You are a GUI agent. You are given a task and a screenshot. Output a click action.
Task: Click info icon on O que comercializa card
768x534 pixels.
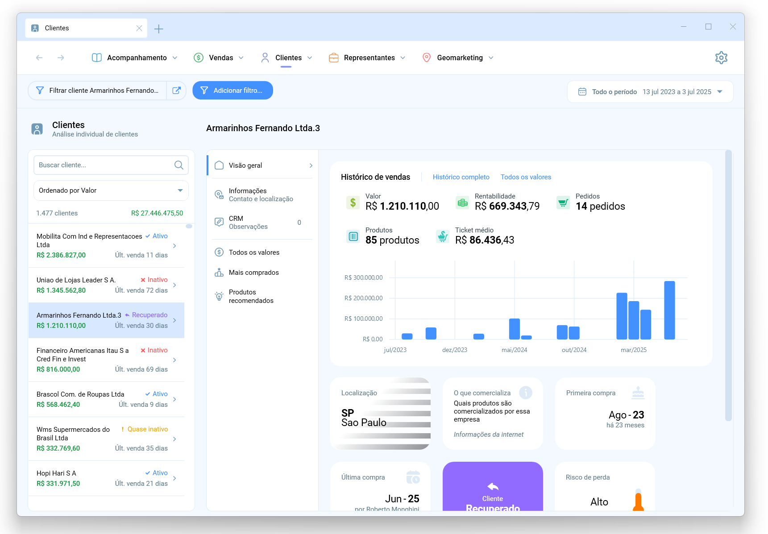coord(526,393)
